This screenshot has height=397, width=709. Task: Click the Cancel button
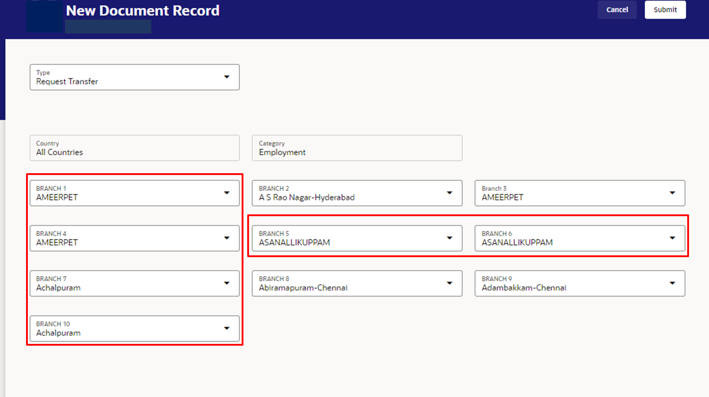coord(617,10)
